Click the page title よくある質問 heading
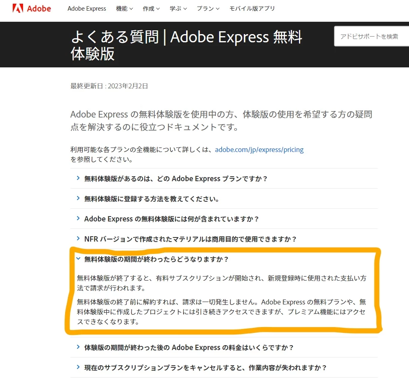 tap(186, 45)
